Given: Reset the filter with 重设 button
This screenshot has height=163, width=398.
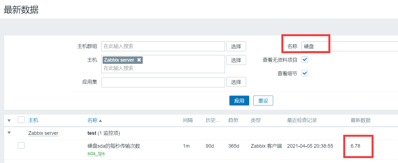Looking at the screenshot, I should pos(263,101).
